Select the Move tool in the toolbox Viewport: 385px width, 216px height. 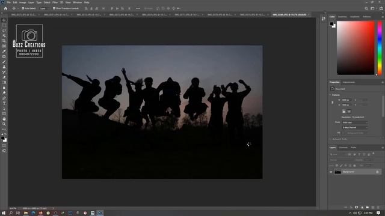[x=4, y=20]
